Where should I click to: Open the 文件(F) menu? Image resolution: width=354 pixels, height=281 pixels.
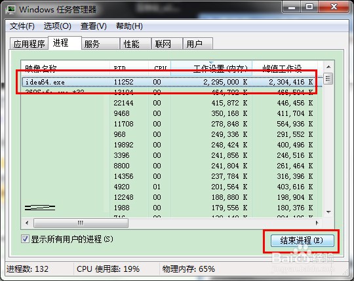(22, 26)
